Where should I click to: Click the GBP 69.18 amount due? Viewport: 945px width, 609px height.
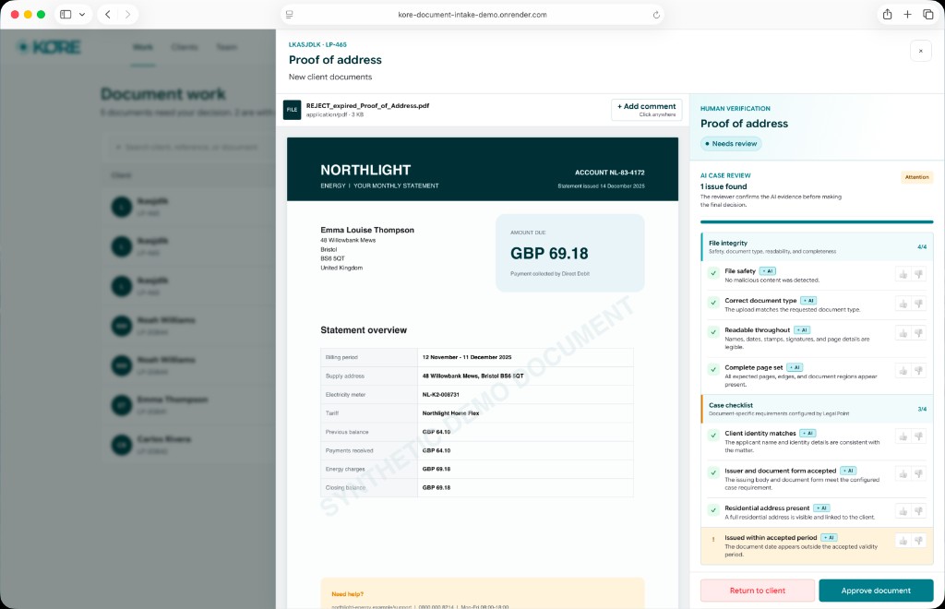(549, 254)
